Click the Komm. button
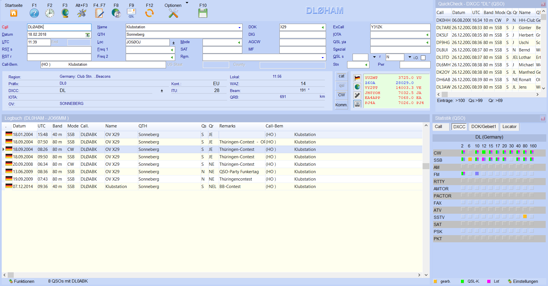Image resolution: width=548 pixels, height=286 pixels. [x=341, y=105]
